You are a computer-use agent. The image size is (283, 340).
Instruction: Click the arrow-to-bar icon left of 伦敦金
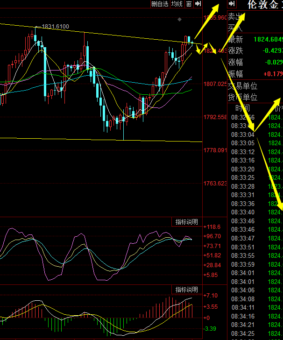coord(232,4)
